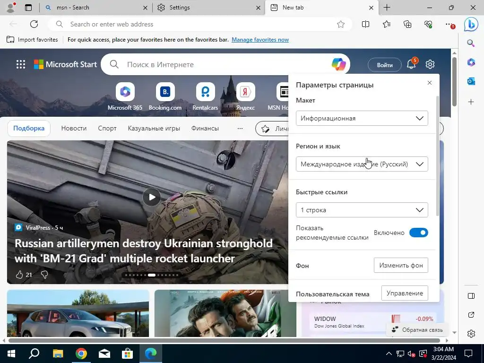The image size is (484, 363).
Task: Click the Управление theme button
Action: coord(405,293)
